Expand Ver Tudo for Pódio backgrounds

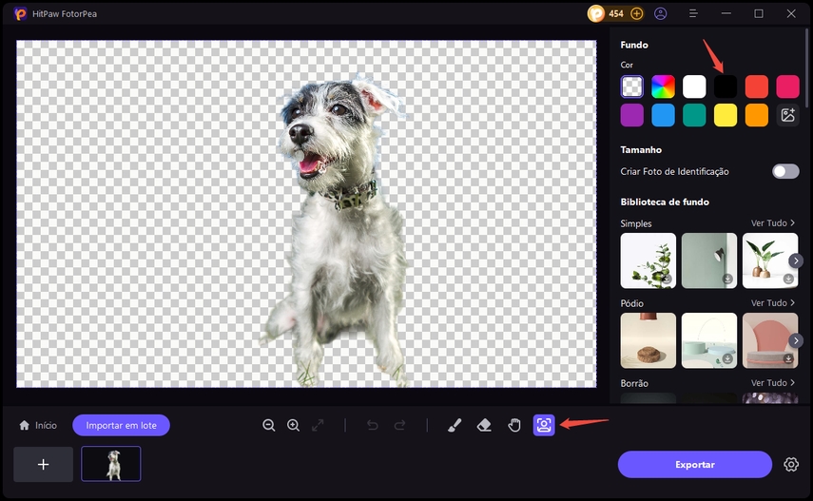pos(772,302)
